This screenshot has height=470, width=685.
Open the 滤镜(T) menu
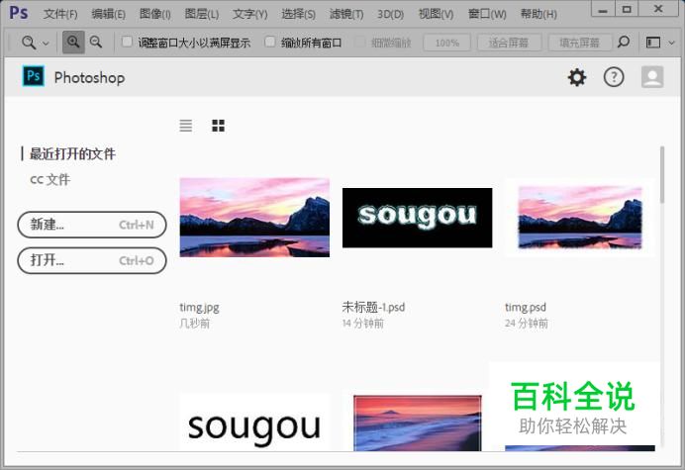click(346, 14)
